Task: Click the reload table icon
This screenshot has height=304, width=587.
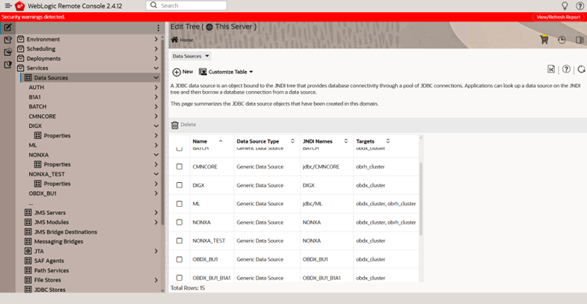Action: coord(581,69)
